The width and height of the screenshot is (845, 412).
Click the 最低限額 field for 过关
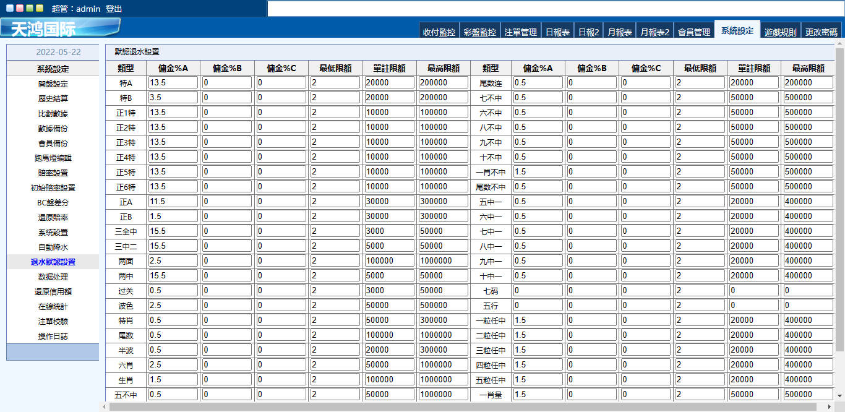point(335,290)
